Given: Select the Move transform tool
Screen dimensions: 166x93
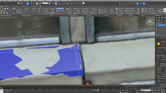Looking at the screenshot, I should (31, 3).
